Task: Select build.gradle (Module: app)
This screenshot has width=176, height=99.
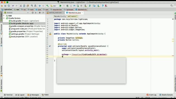Action: coord(21,23)
